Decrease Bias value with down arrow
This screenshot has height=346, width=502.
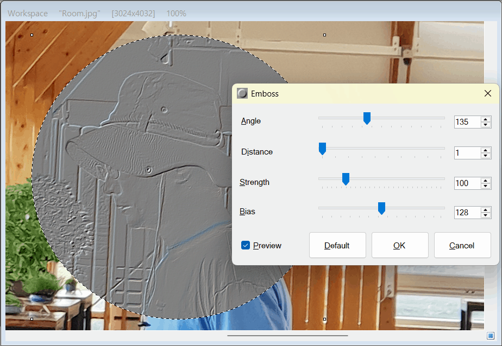click(x=486, y=215)
